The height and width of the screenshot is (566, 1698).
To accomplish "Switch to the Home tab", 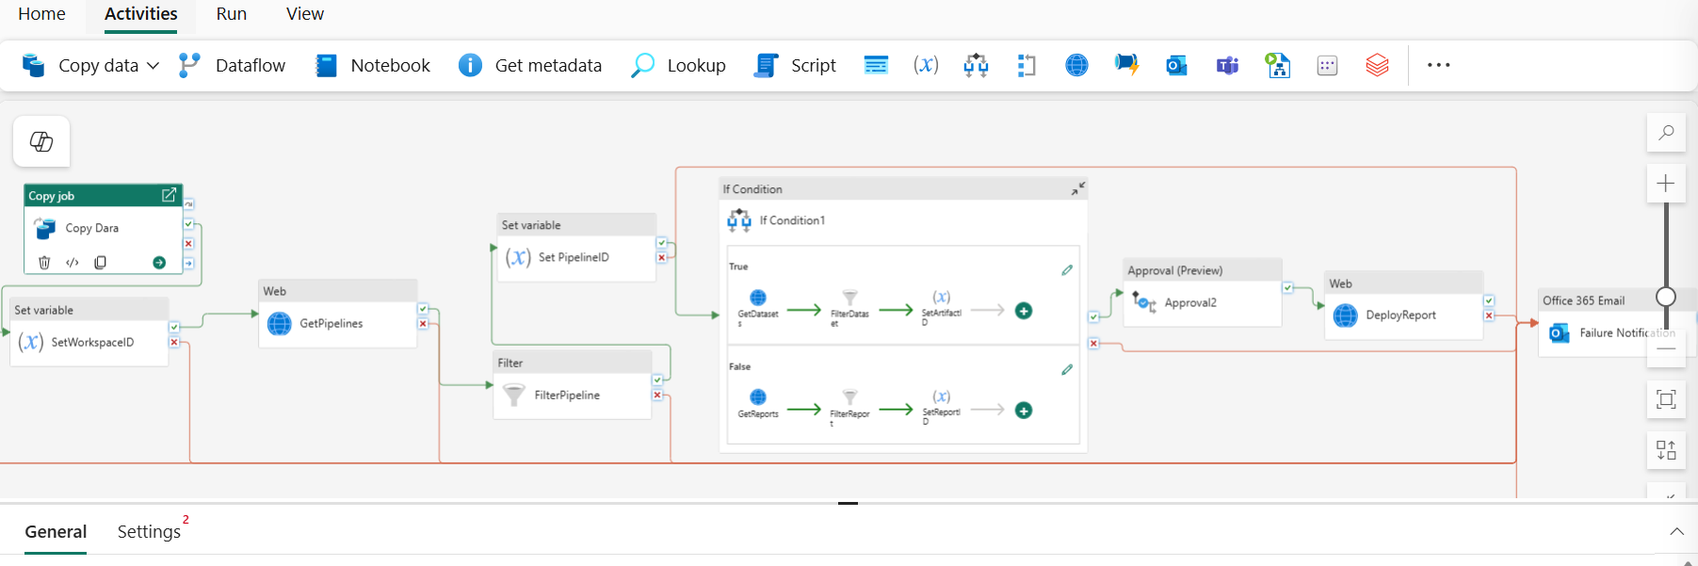I will pyautogui.click(x=41, y=14).
